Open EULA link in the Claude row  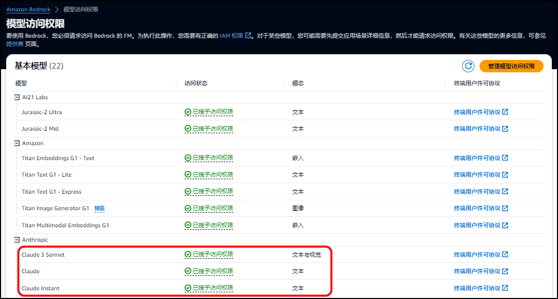tap(481, 271)
